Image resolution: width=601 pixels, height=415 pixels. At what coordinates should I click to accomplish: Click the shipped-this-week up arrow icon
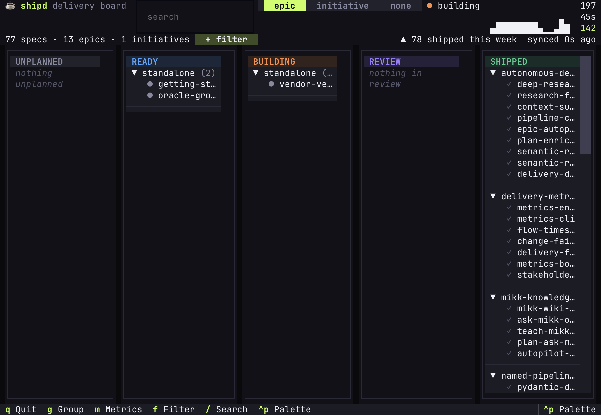point(403,39)
